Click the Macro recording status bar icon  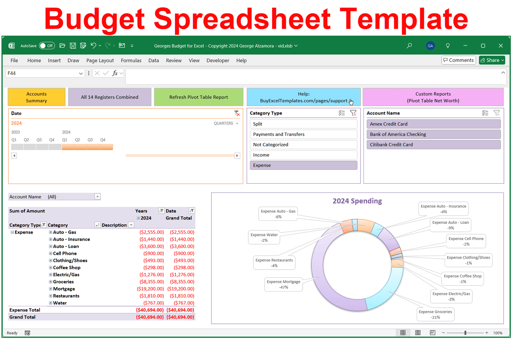coord(27,333)
